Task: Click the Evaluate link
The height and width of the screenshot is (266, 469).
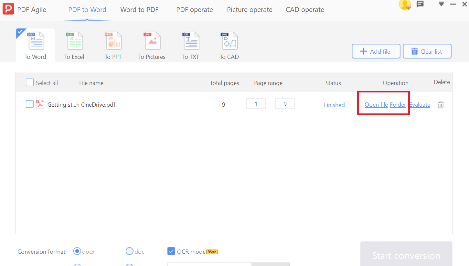Action: (x=420, y=105)
